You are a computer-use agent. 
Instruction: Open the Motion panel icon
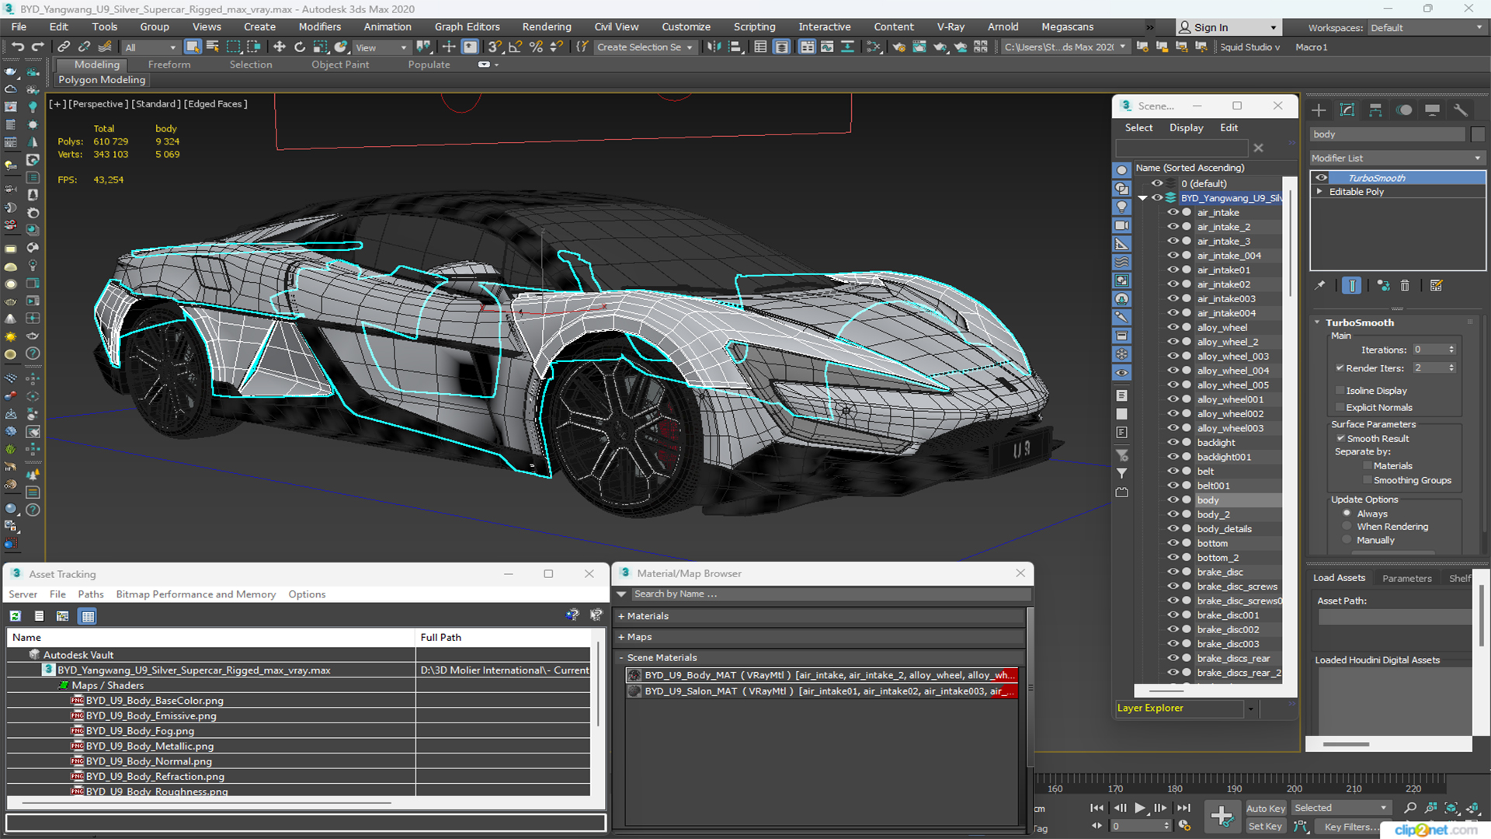click(x=1404, y=110)
